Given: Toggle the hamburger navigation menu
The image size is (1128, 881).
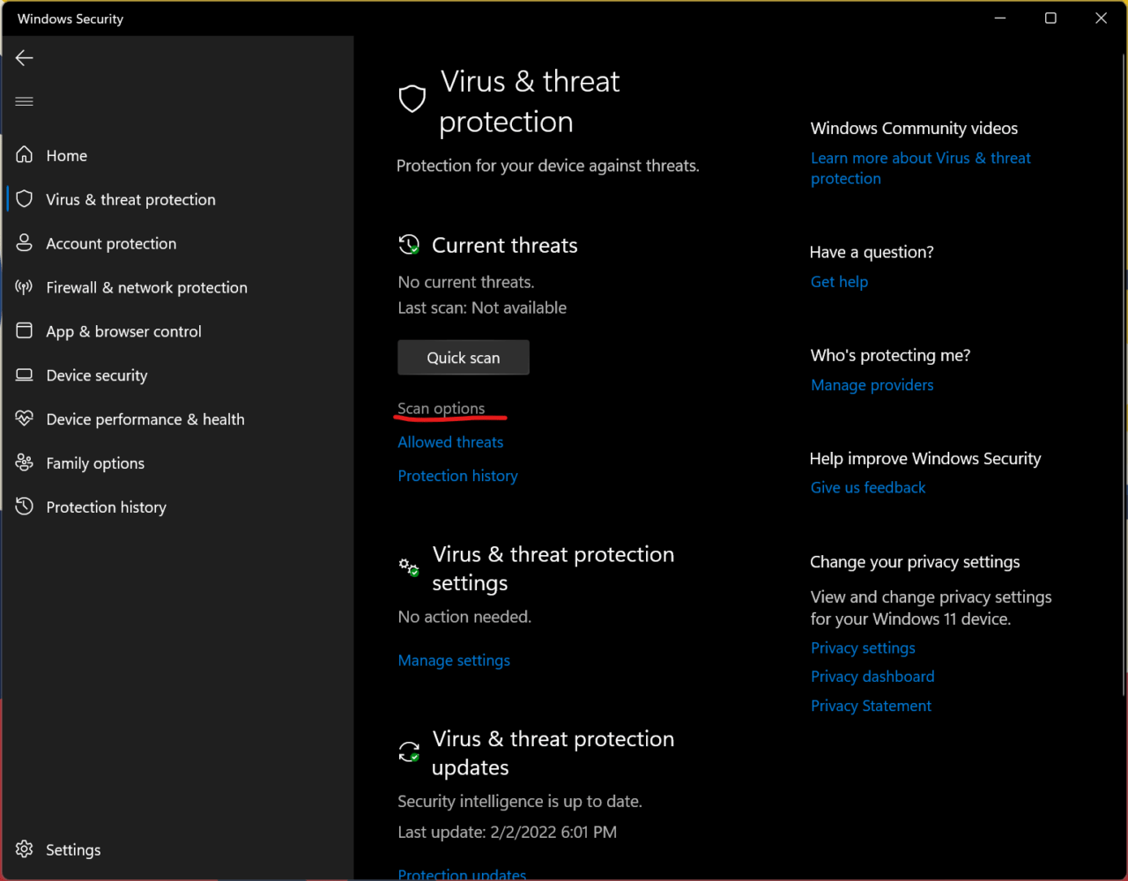Looking at the screenshot, I should coord(25,101).
